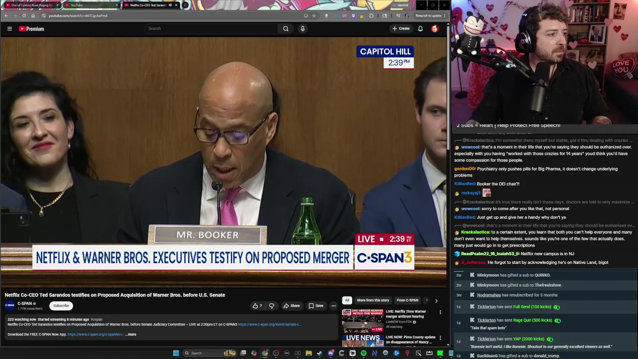The image size is (638, 359).
Task: Open options for LIVE Netflix Time Warner video
Action: (x=440, y=312)
